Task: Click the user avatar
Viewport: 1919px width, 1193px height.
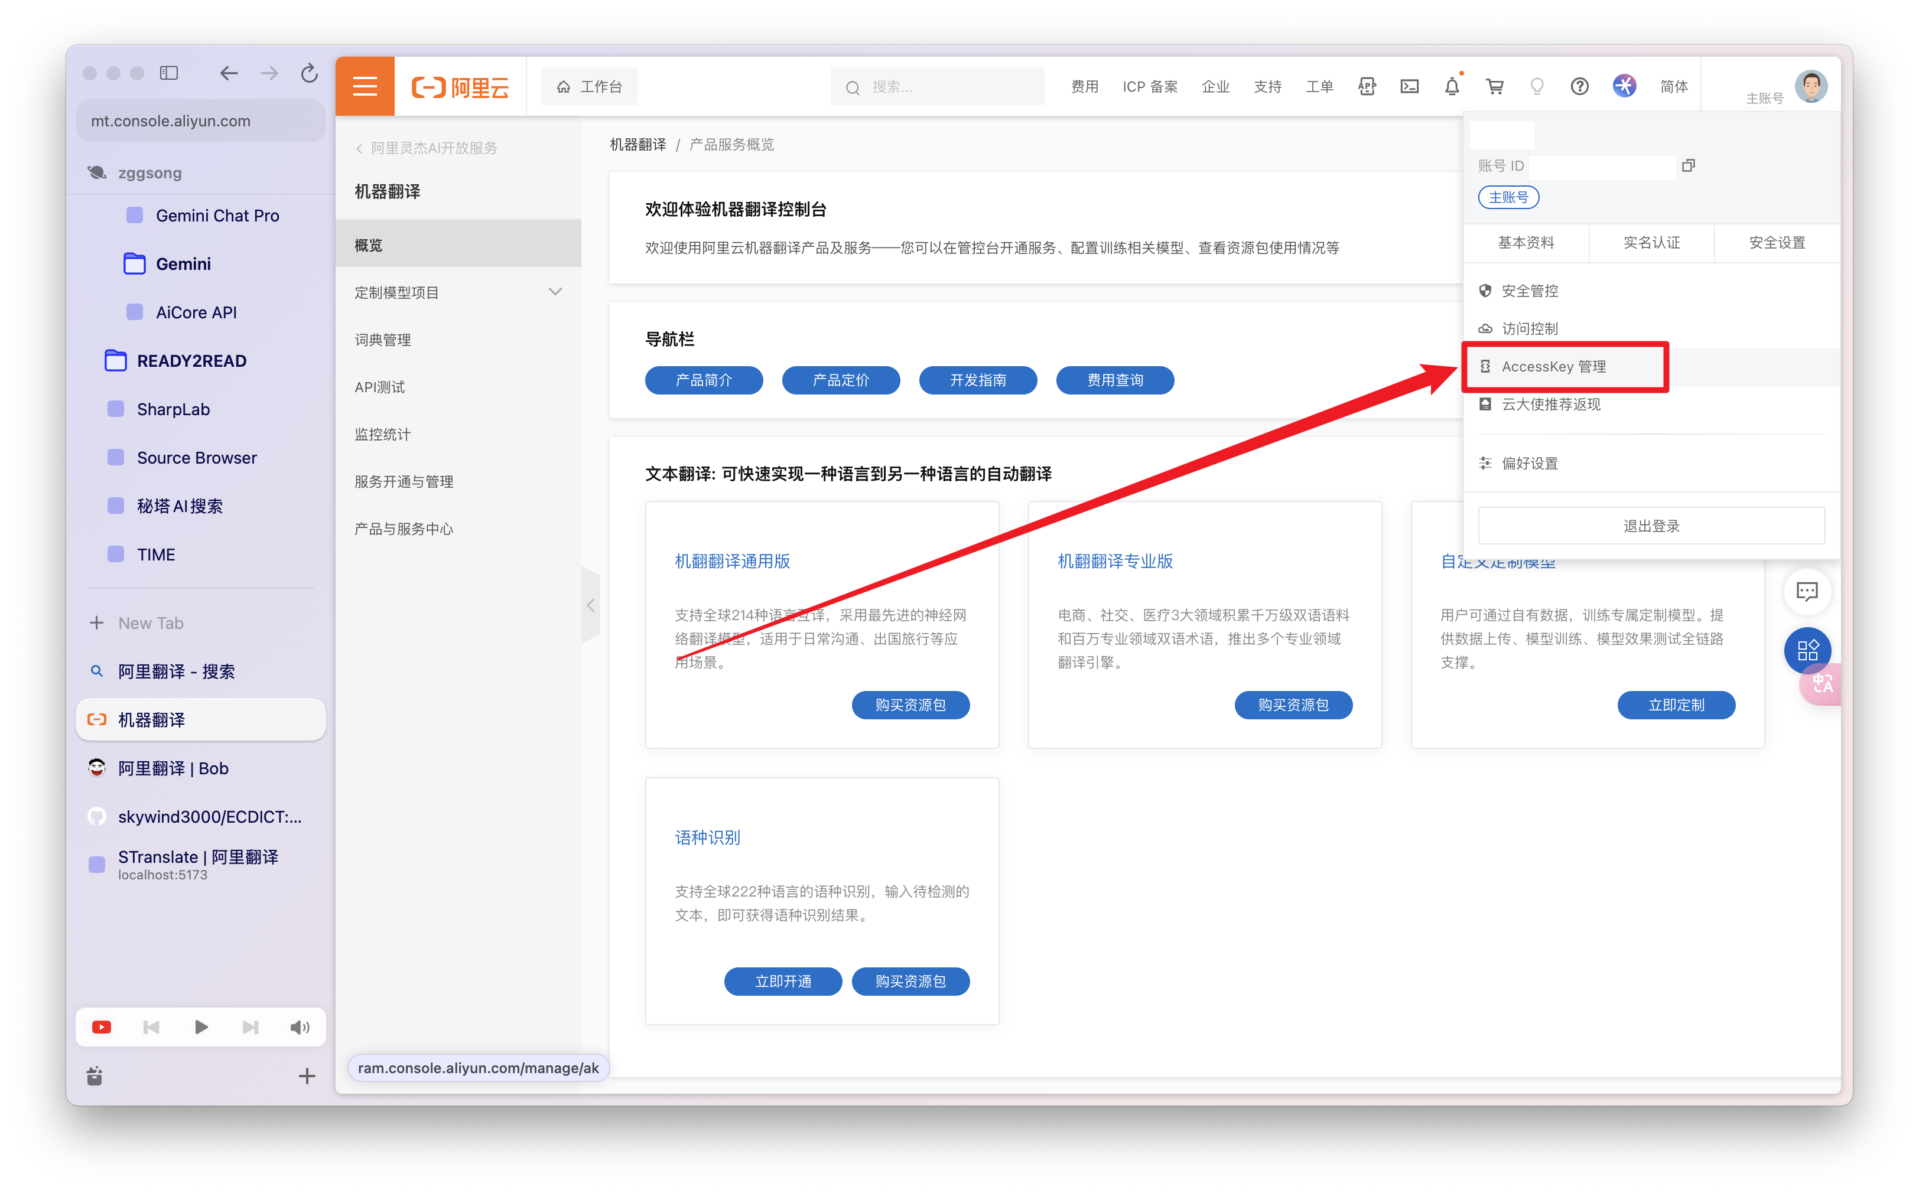Action: (x=1811, y=86)
